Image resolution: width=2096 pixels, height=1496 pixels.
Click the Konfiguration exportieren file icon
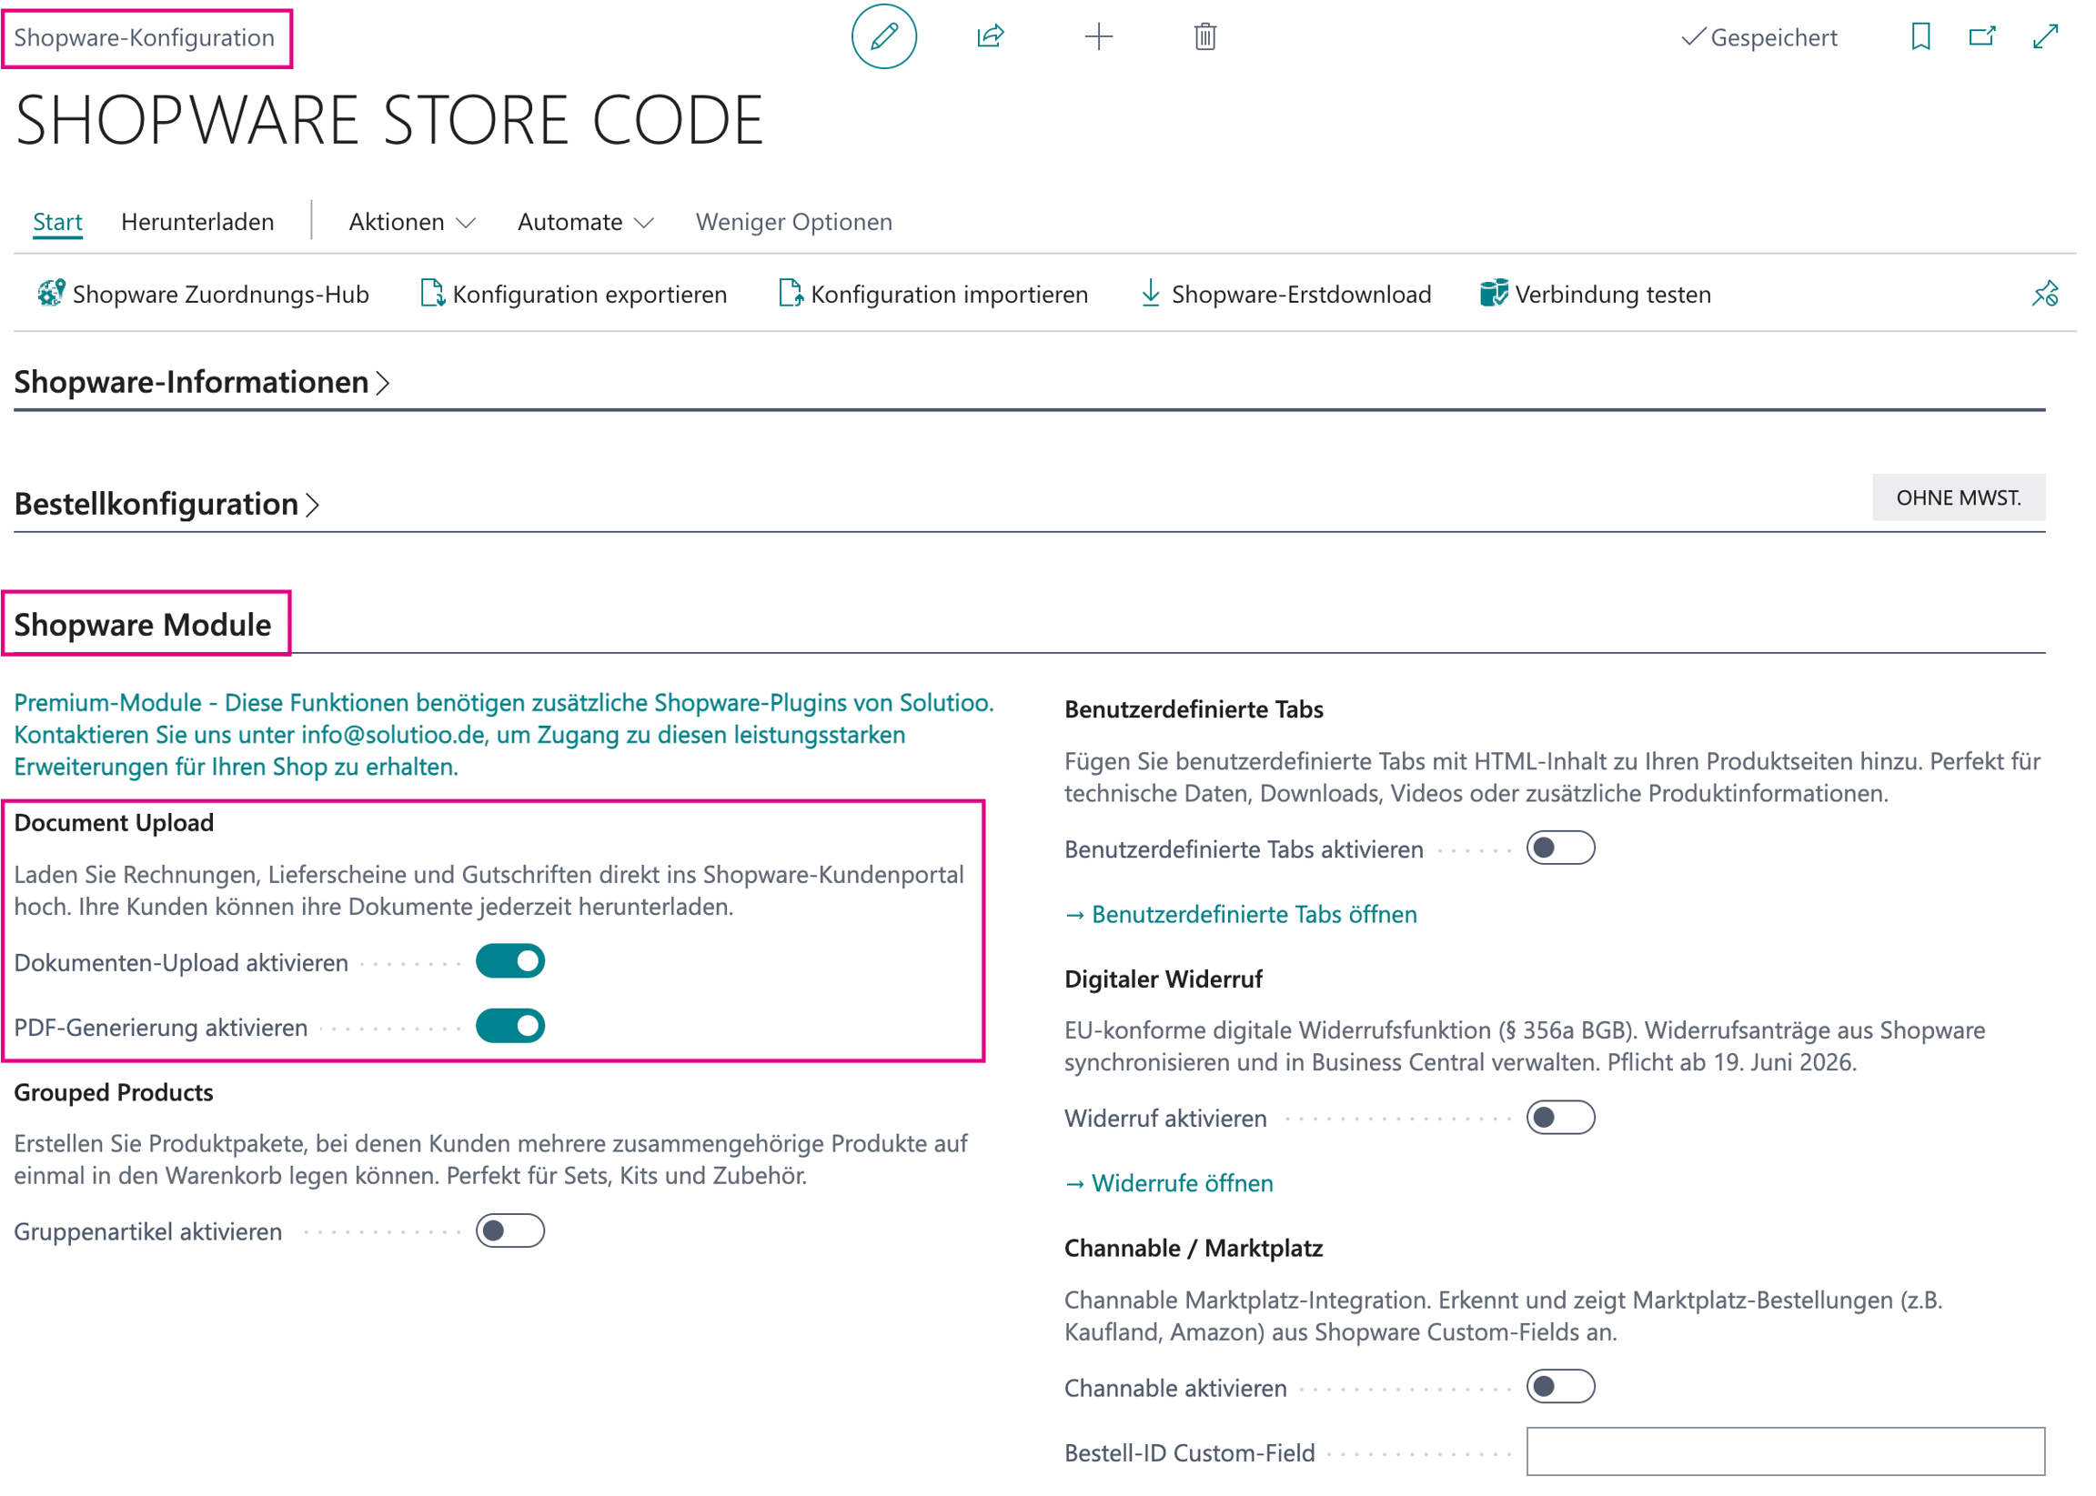(x=432, y=293)
